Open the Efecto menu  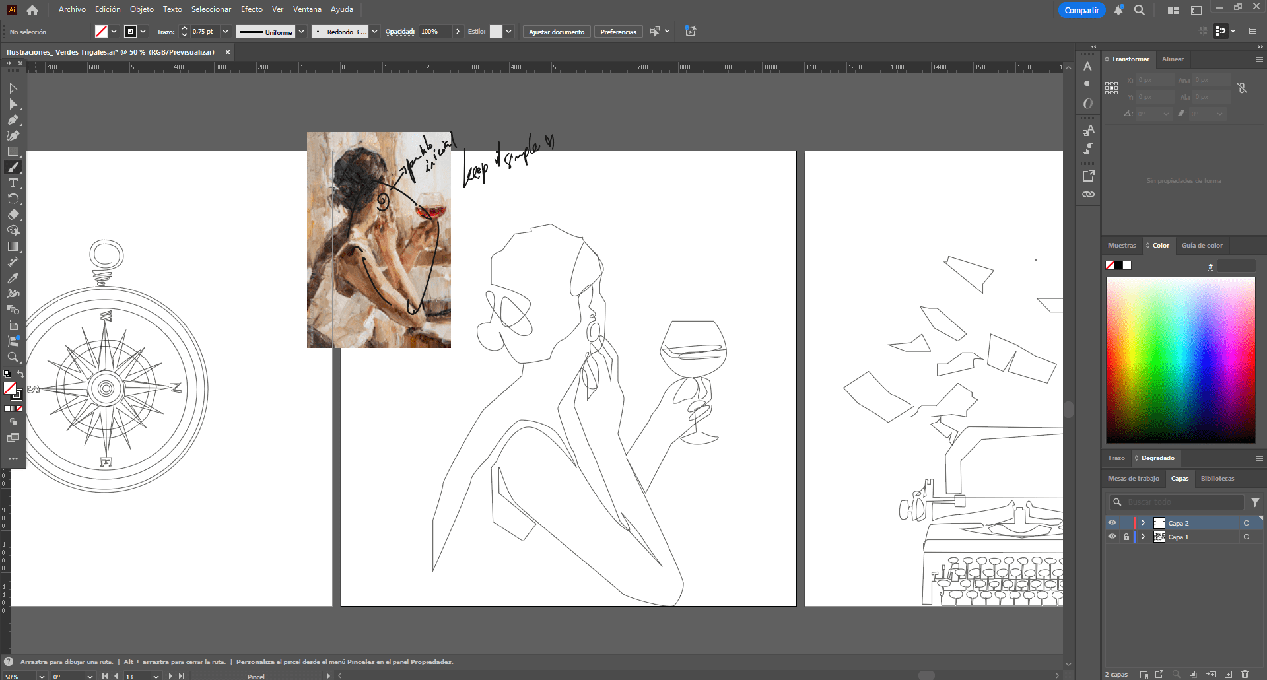click(x=252, y=9)
